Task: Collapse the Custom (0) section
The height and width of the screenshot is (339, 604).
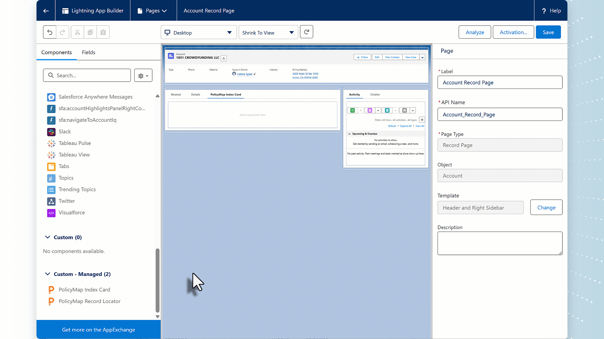Action: (x=48, y=237)
